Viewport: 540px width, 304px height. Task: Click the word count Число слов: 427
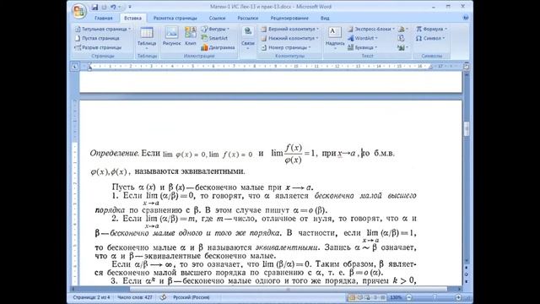[135, 297]
